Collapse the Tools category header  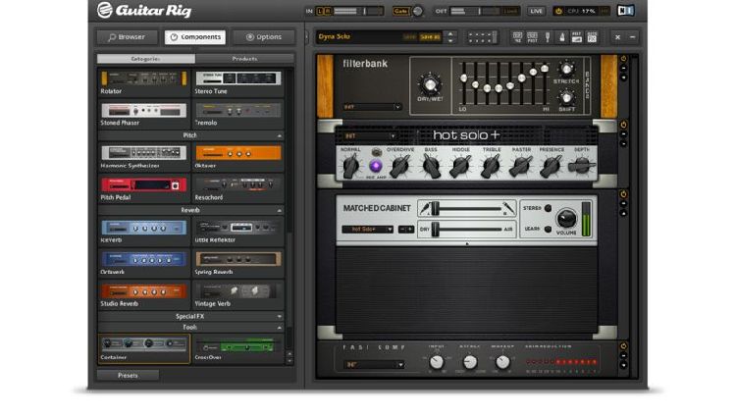click(191, 328)
